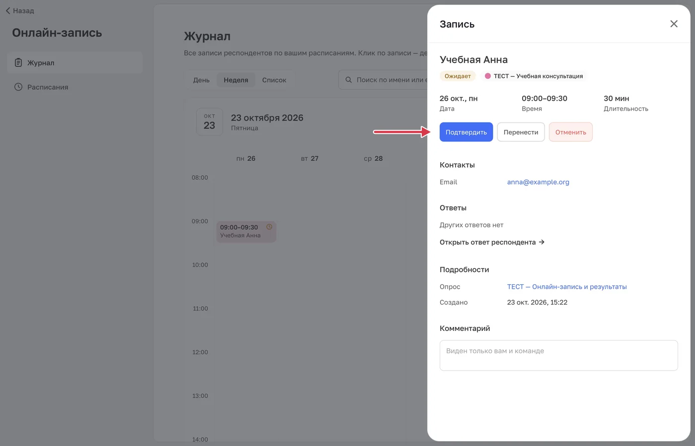This screenshot has width=695, height=446.
Task: Follow the Открыть ответ респондента link
Action: 492,242
